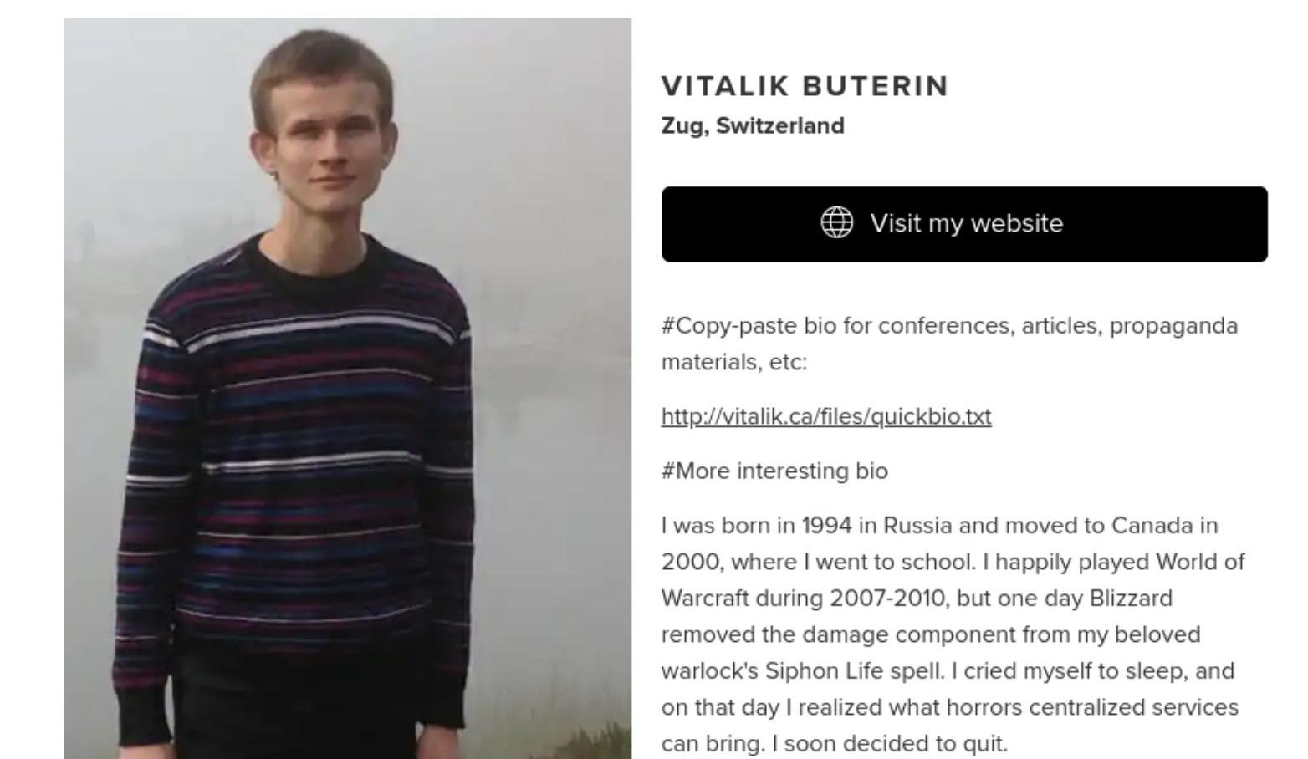1308x759 pixels.
Task: Click the Zug, Switzerland location text
Action: coord(753,126)
